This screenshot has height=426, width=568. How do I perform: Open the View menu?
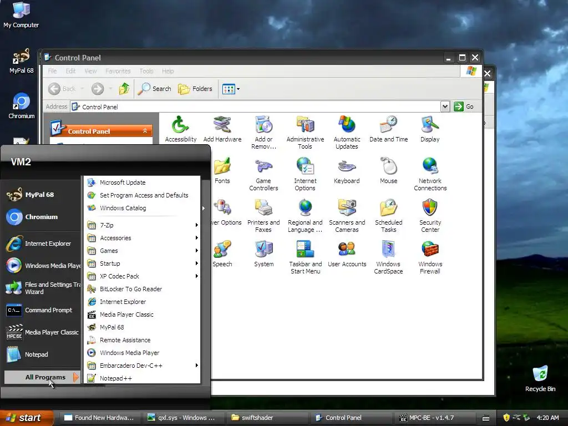pyautogui.click(x=90, y=71)
